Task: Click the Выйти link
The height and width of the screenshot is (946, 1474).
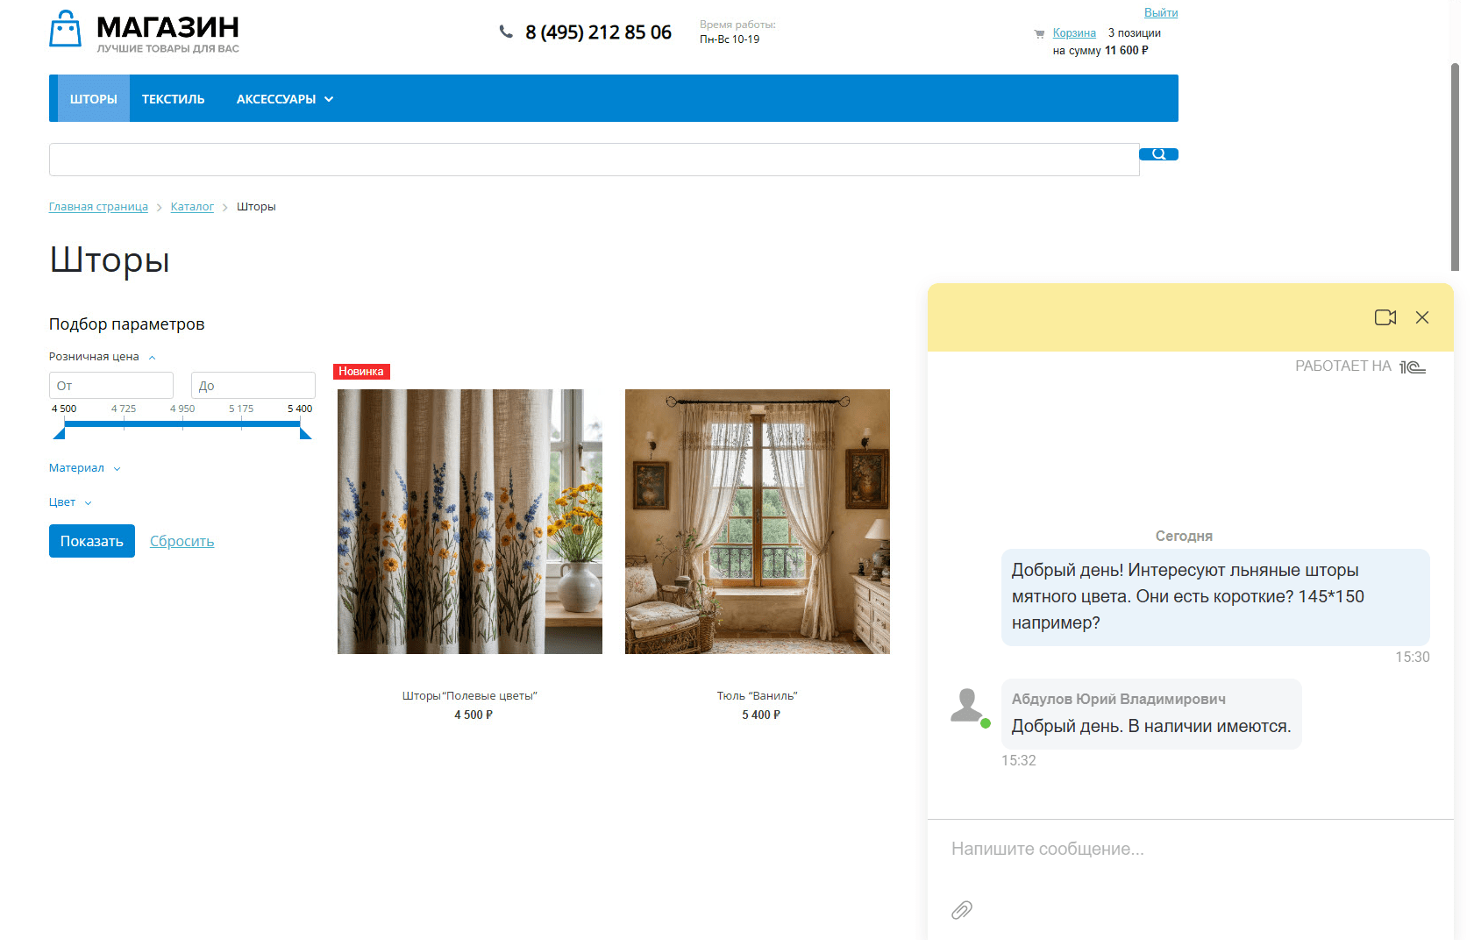Action: [x=1161, y=12]
